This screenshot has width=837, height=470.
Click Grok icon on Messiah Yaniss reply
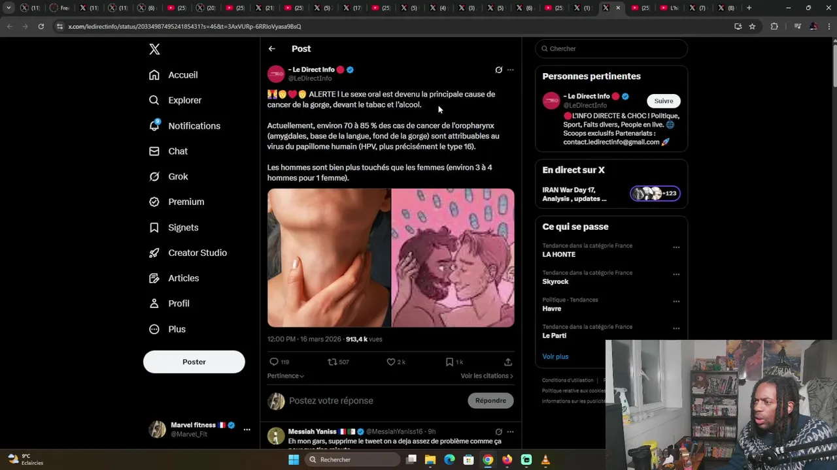point(498,432)
